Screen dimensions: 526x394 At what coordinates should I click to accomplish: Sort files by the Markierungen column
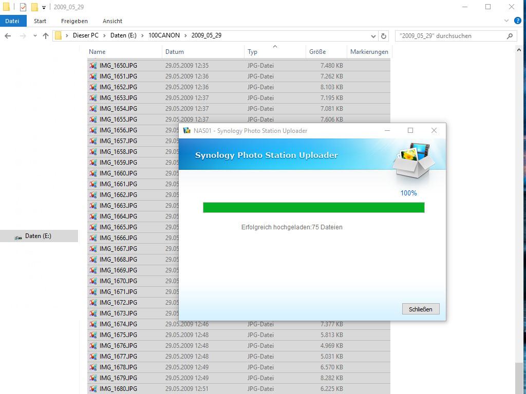369,52
